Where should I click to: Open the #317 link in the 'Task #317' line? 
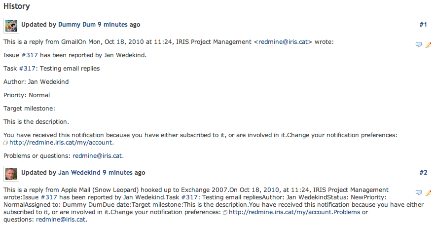(x=27, y=69)
